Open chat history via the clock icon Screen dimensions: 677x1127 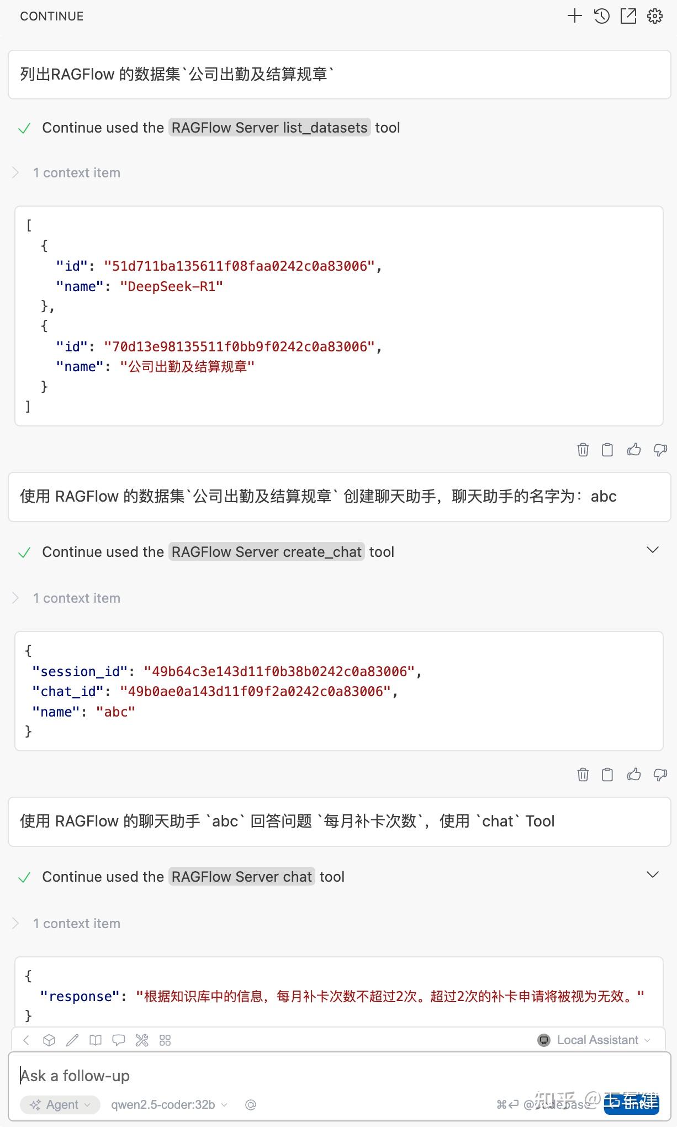point(601,15)
